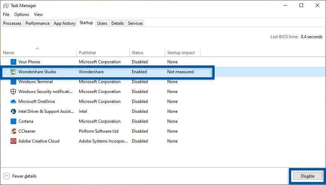Click Disabled status in Cortana row
The width and height of the screenshot is (326, 185).
tap(140, 121)
